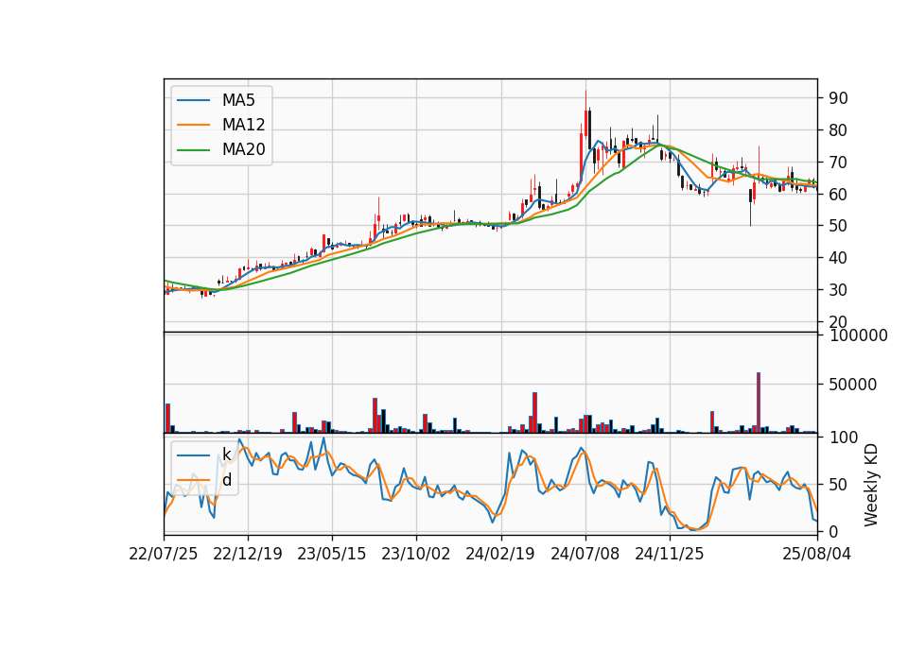Click the 0 label on KD axis

pyautogui.click(x=833, y=531)
